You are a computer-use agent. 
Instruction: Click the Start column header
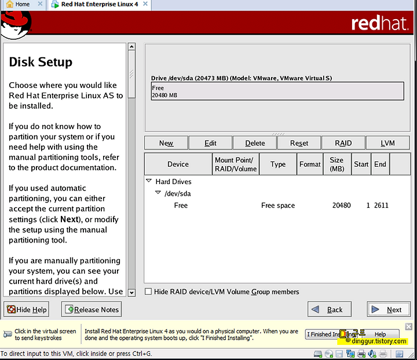pyautogui.click(x=361, y=164)
